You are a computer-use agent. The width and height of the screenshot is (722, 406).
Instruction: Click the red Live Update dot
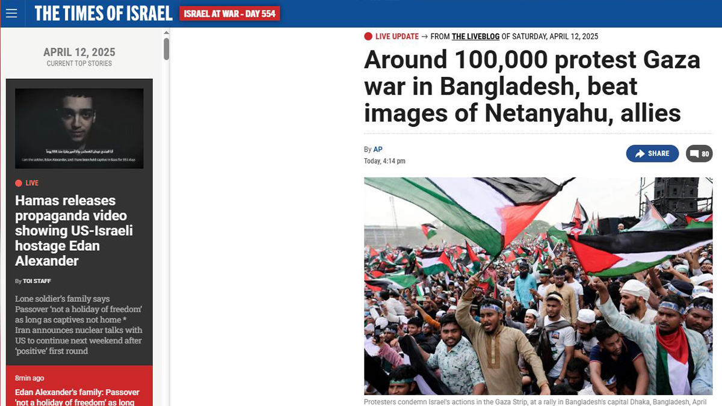point(368,37)
